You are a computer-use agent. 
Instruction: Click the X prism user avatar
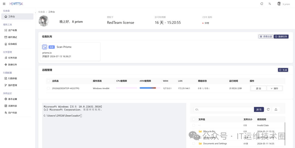[x=279, y=4]
